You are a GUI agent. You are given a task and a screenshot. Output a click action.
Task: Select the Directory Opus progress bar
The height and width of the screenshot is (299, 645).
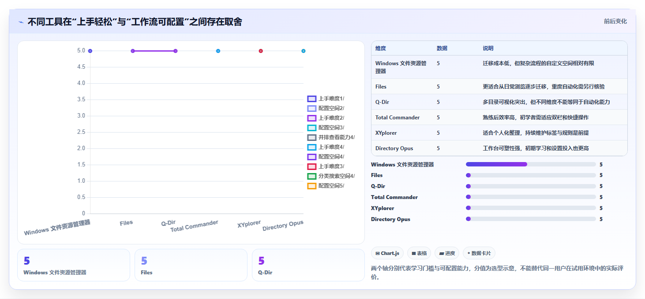531,219
